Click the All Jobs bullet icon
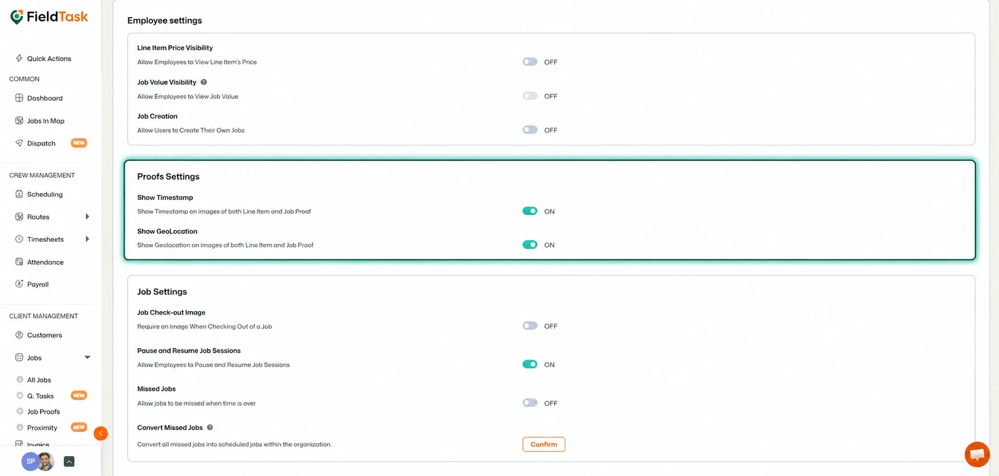Viewport: 999px width, 476px height. pyautogui.click(x=20, y=380)
